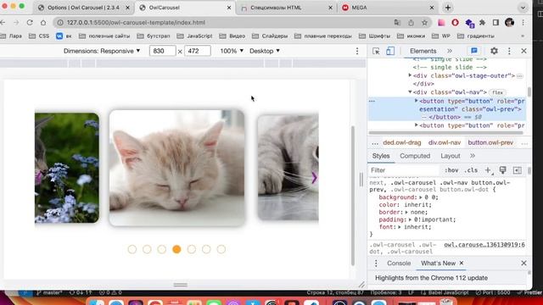Image resolution: width=543 pixels, height=305 pixels.
Task: Select the third carousel dot
Action: coord(162,249)
